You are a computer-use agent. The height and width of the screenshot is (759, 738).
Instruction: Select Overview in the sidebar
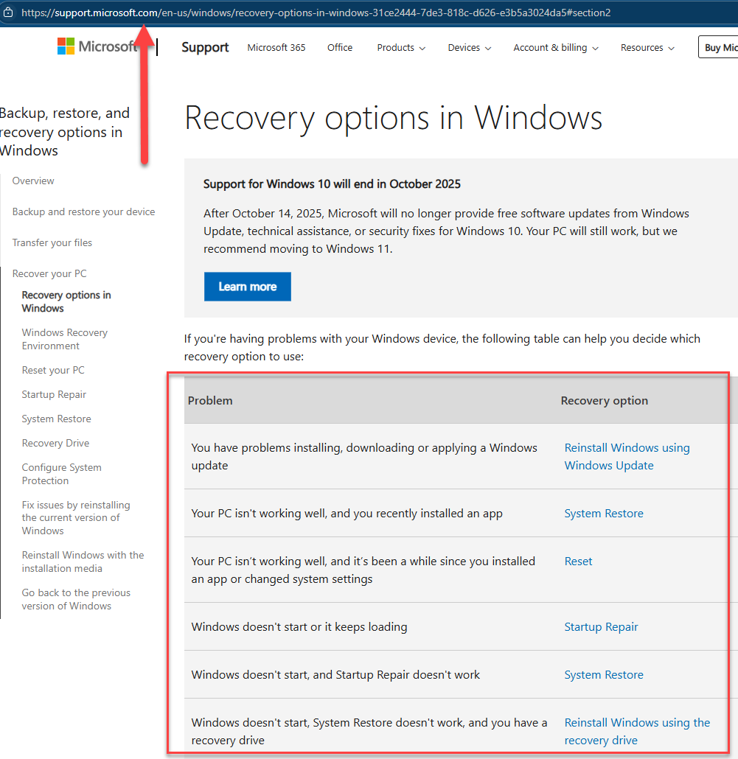point(33,181)
